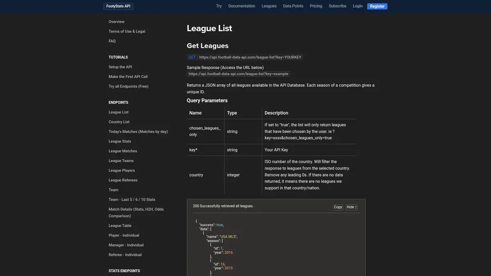Open Today's Matches (Matches by day)
This screenshot has height=276, width=491.
point(138,132)
